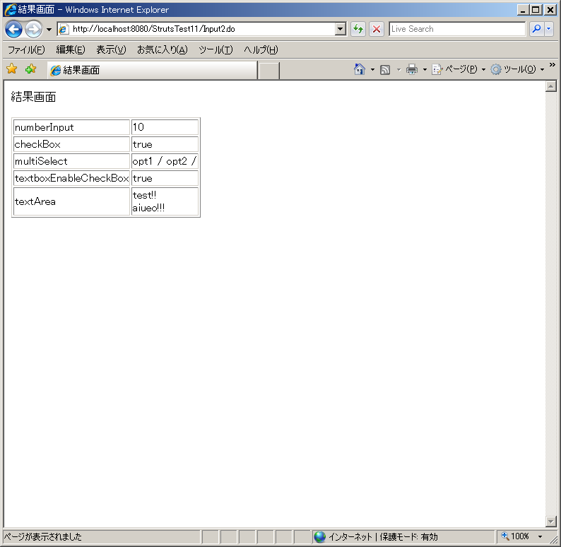The height and width of the screenshot is (547, 561).
Task: Open the 表示(V) menu
Action: 111,49
